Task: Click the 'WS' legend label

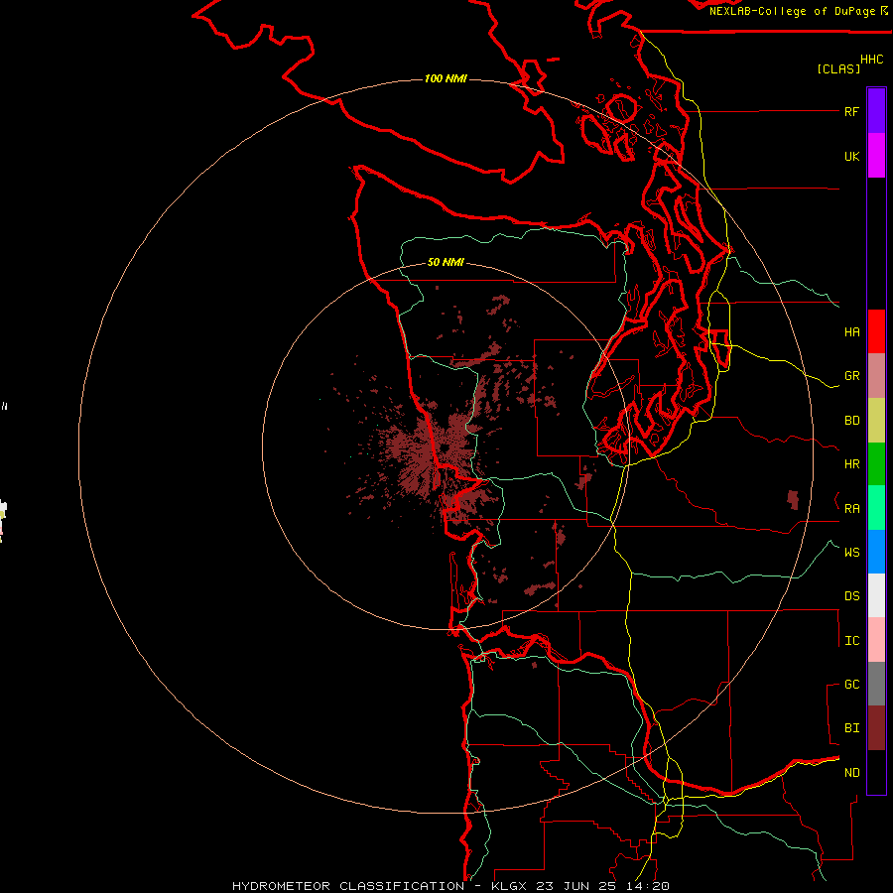Action: tap(851, 552)
